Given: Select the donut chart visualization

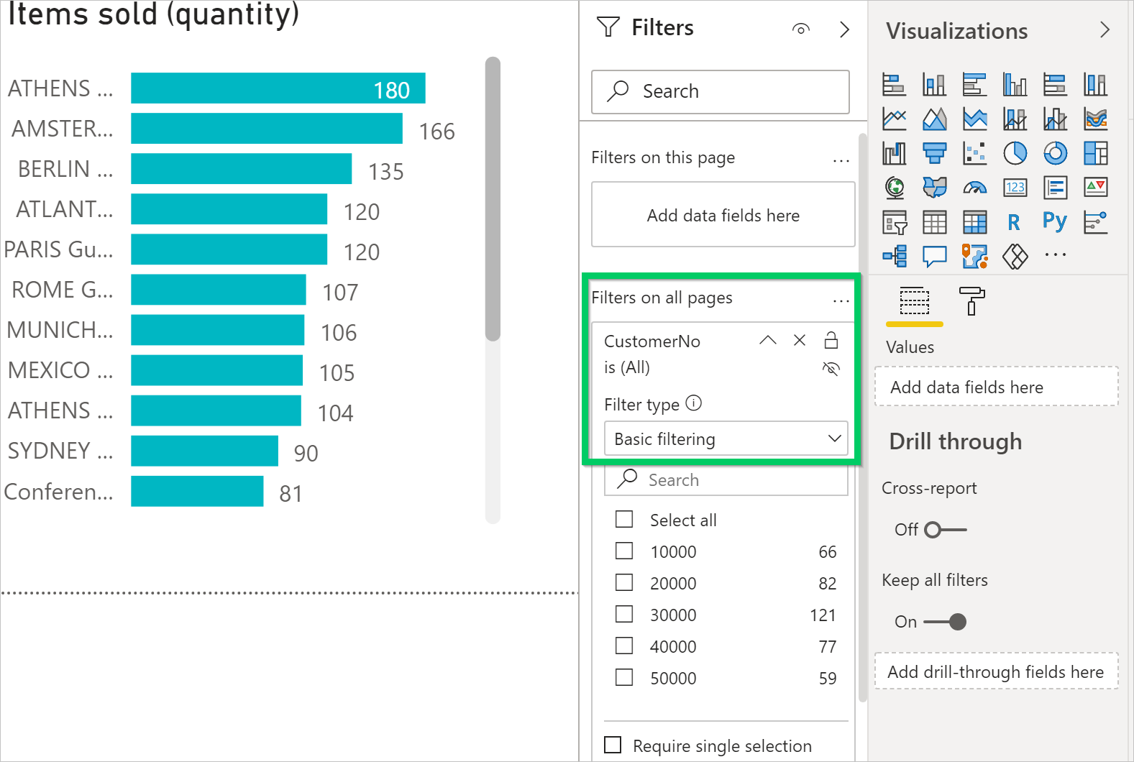Looking at the screenshot, I should coord(1055,153).
